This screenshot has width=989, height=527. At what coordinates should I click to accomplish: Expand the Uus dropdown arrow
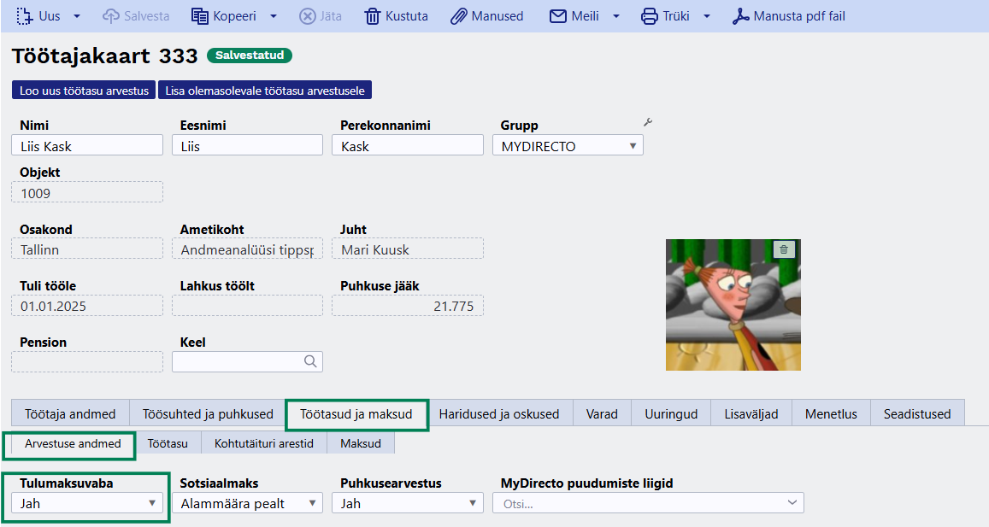(x=77, y=16)
